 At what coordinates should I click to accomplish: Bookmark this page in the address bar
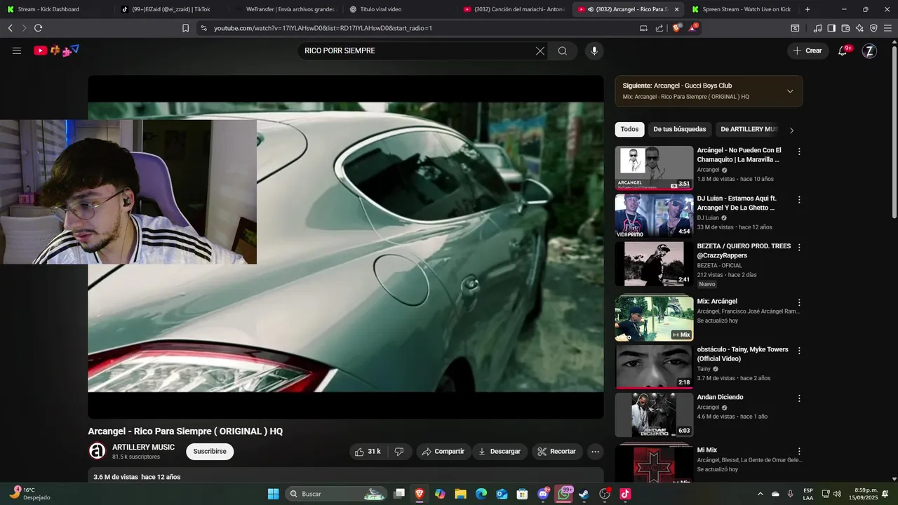tap(185, 28)
